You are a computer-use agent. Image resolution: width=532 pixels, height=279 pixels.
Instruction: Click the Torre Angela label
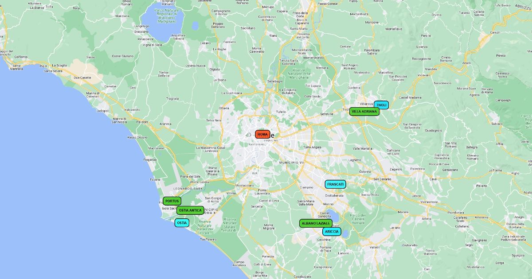tap(312, 147)
